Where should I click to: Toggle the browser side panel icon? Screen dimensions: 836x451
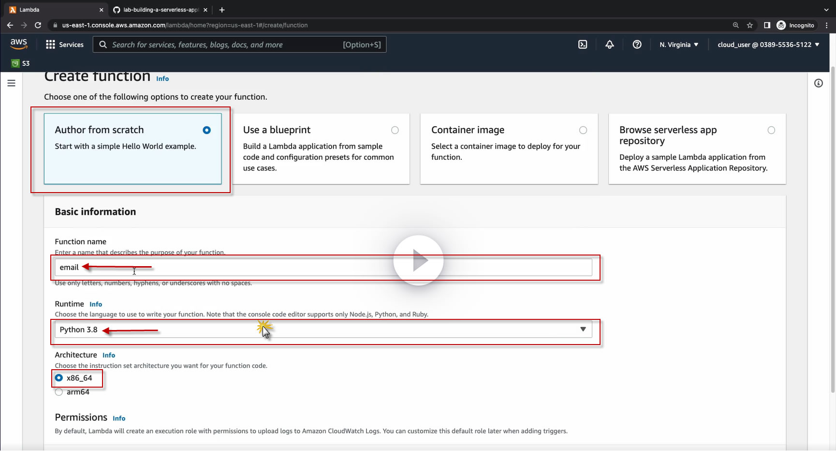[x=767, y=25]
